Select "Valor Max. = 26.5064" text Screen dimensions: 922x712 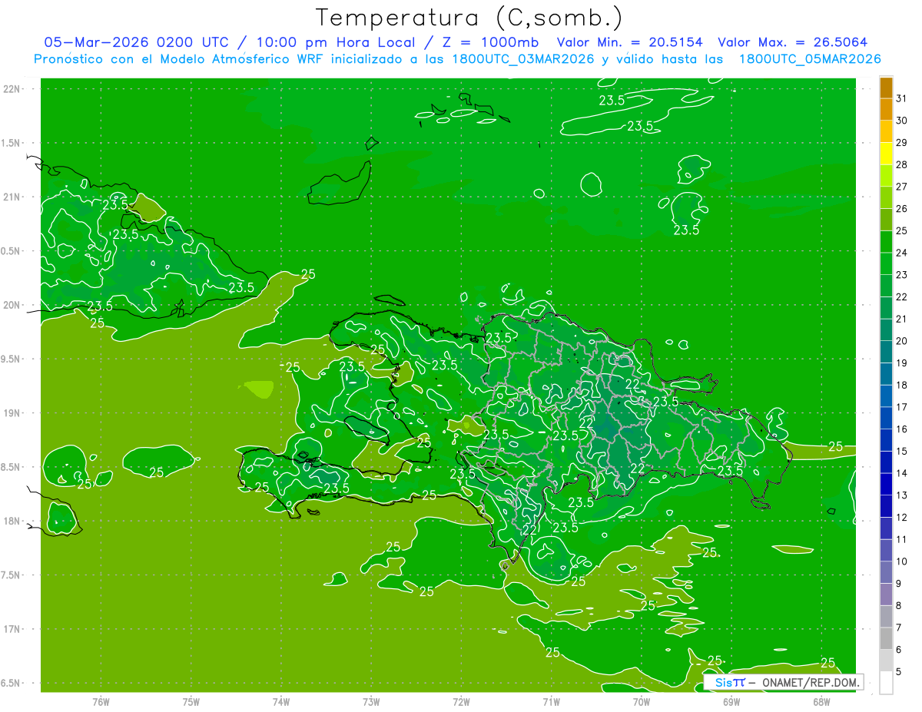[793, 42]
